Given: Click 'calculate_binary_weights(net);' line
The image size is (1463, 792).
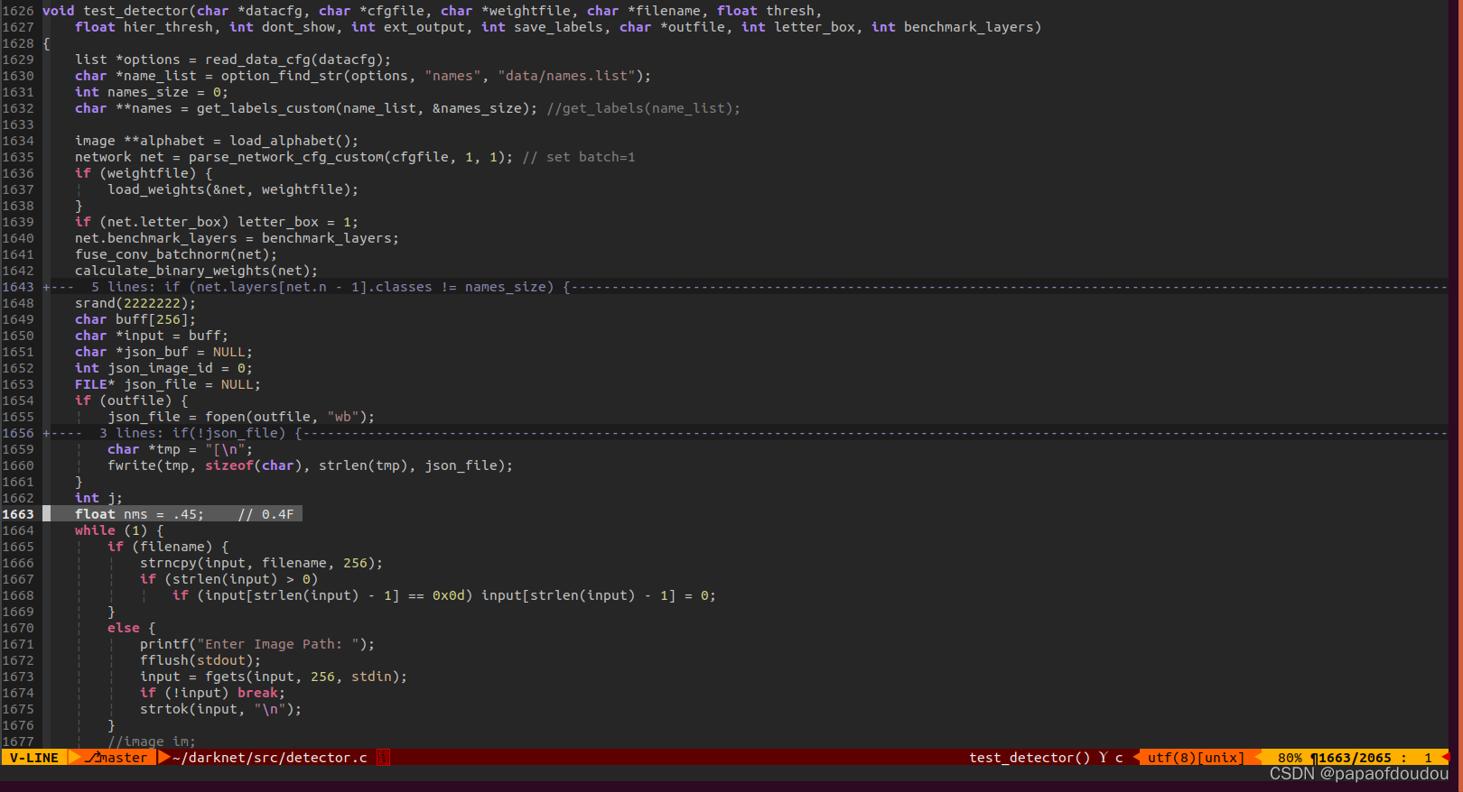Looking at the screenshot, I should [196, 271].
